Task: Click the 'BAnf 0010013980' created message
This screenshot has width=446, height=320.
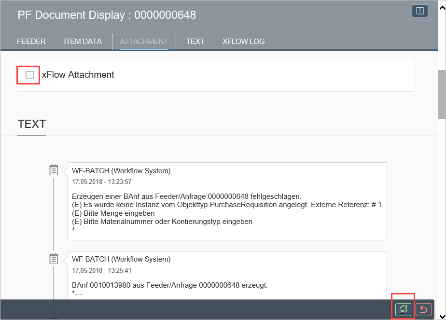Action: [169, 285]
